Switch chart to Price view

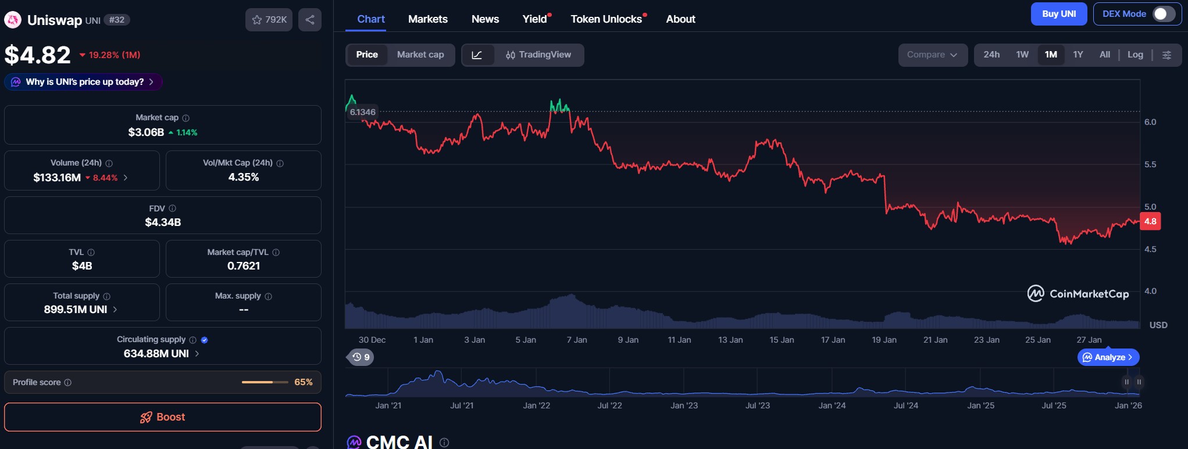(367, 55)
